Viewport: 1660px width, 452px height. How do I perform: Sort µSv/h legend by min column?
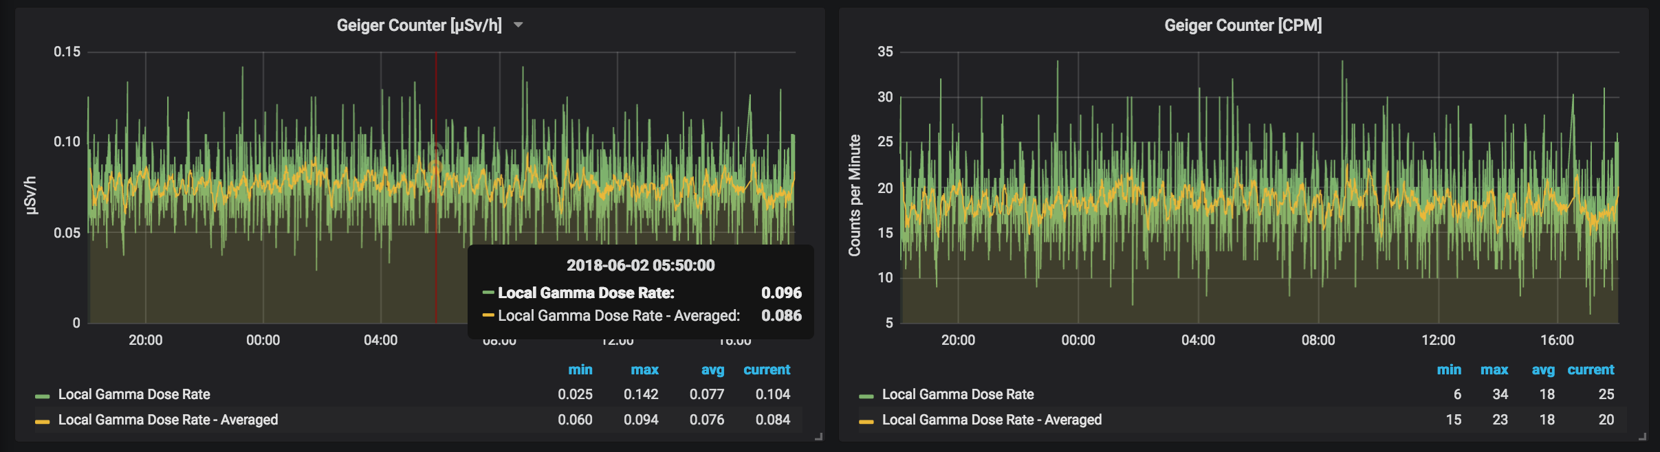pyautogui.click(x=580, y=370)
